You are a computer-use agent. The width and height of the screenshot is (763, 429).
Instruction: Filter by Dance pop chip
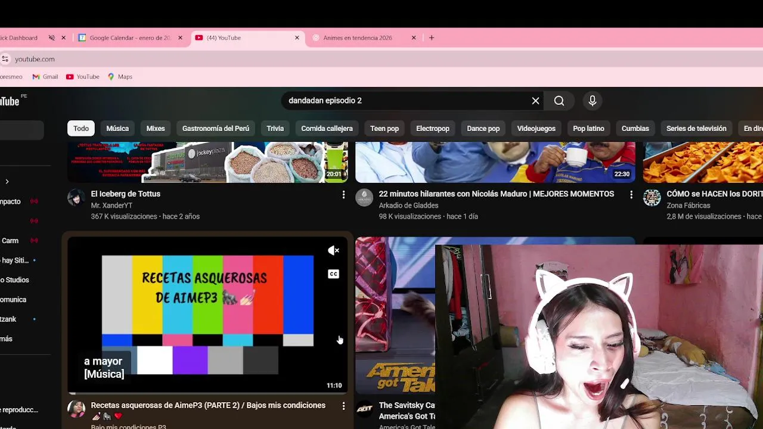click(x=483, y=129)
